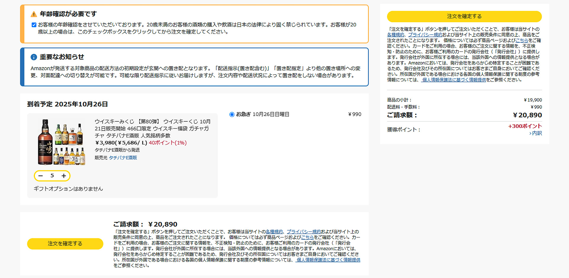Decrease item quantity with the minus button

point(41,176)
